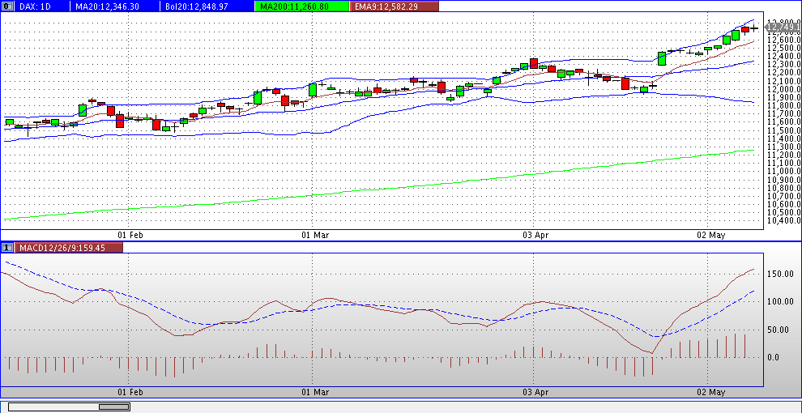Click the Bol20:12,848.97 Bollinger label
This screenshot has height=413, width=802.
[206, 6]
